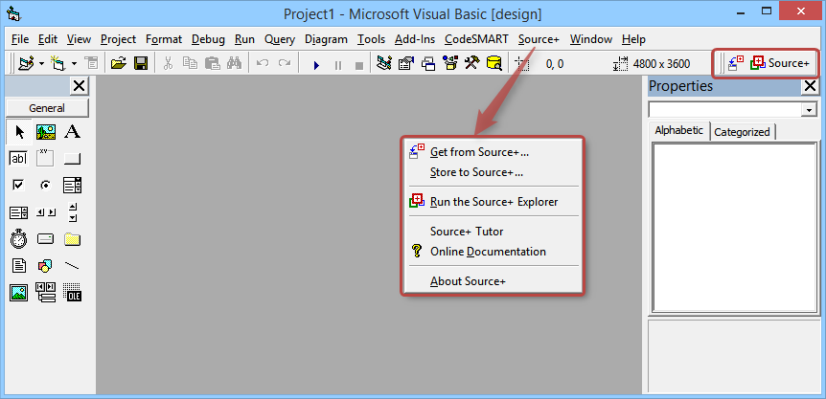Open the Properties Window toolbar icon
Viewport: 826px width, 399px height.
click(x=406, y=63)
